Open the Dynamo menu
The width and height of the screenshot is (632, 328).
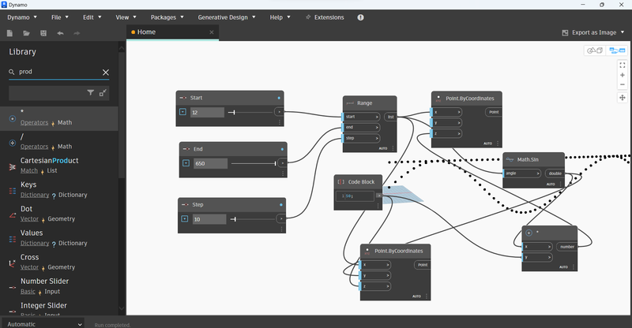click(22, 17)
